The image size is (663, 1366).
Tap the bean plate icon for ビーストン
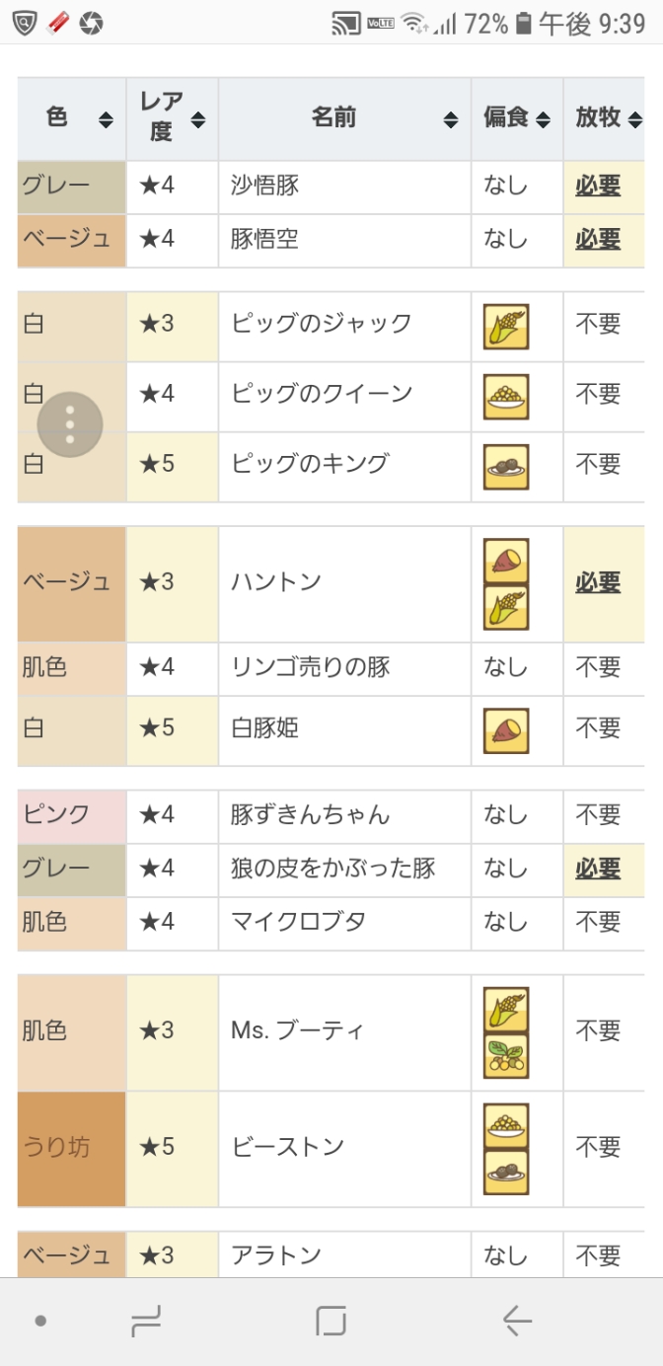coord(506,1125)
